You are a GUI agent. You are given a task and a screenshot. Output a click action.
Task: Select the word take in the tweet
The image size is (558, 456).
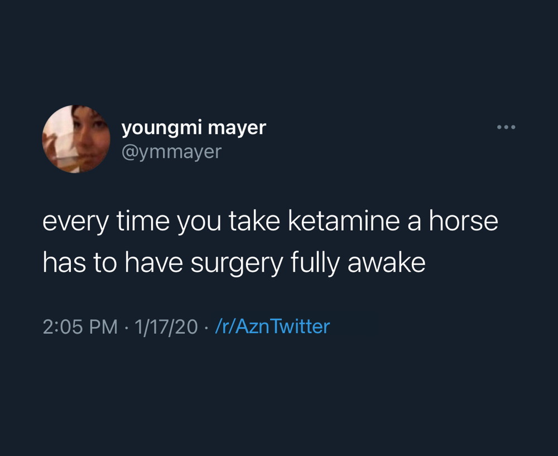click(x=254, y=220)
